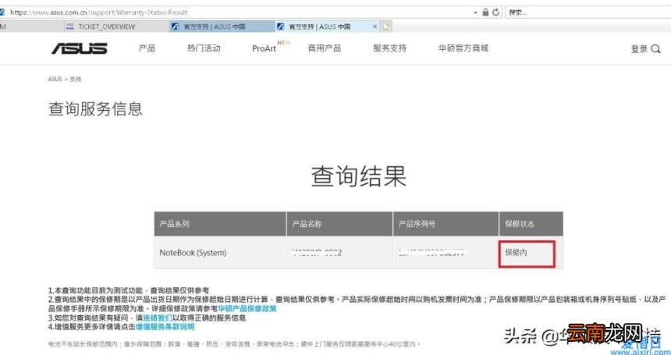
Task: Close the active 官方支持 tab
Action: coord(375,27)
